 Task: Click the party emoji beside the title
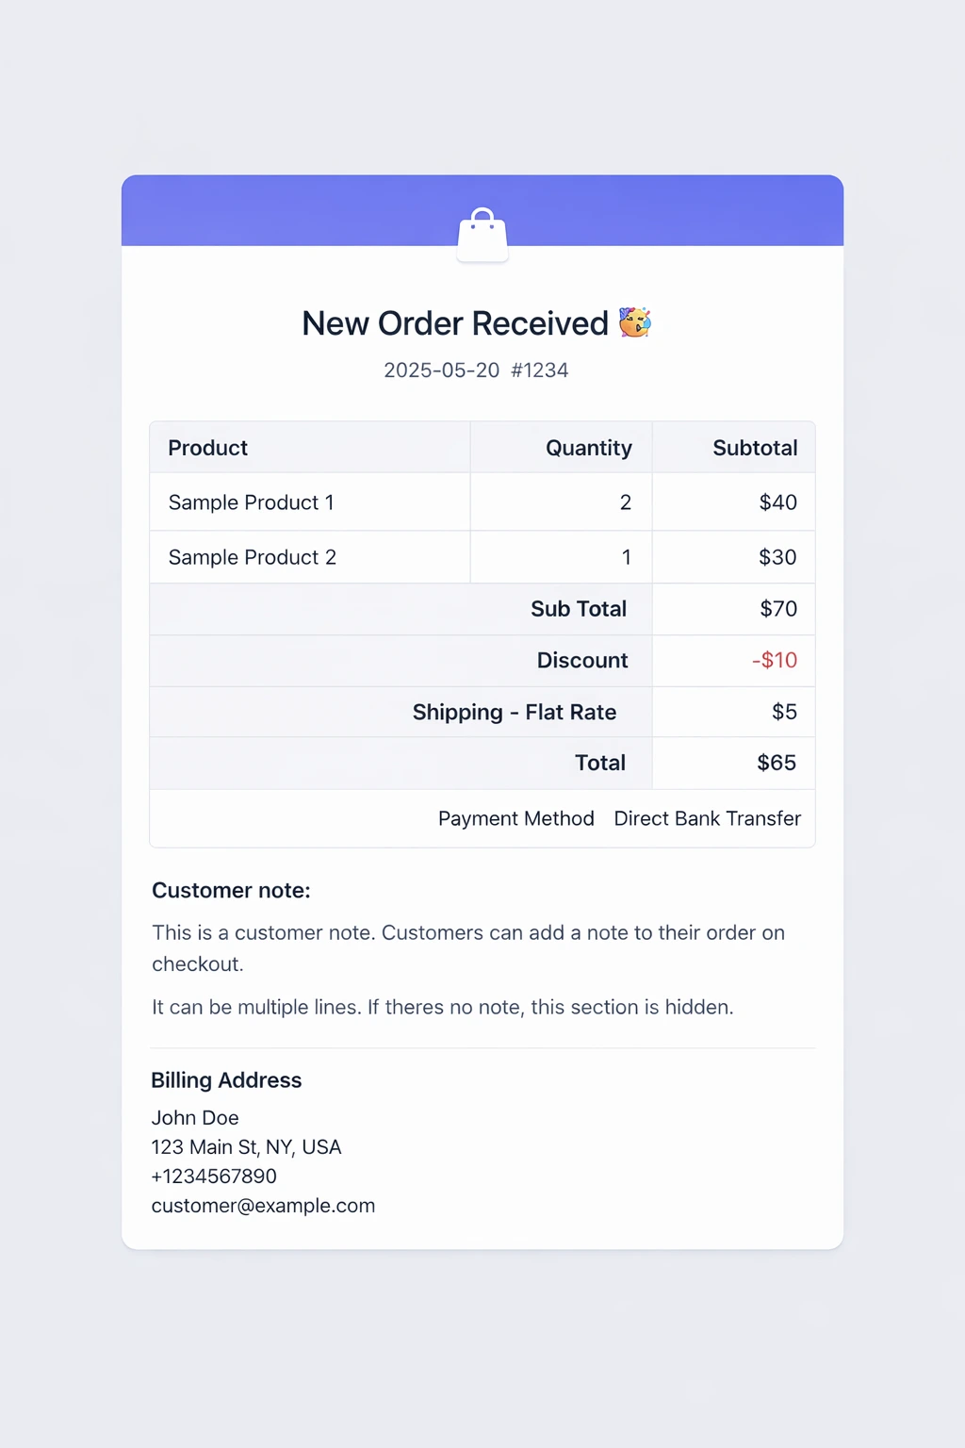(x=635, y=322)
